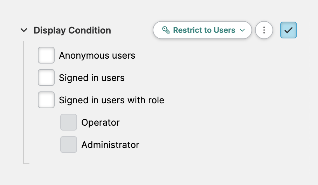Toggle the Administrator role checkbox
Screen dimensions: 318x185
(x=69, y=145)
